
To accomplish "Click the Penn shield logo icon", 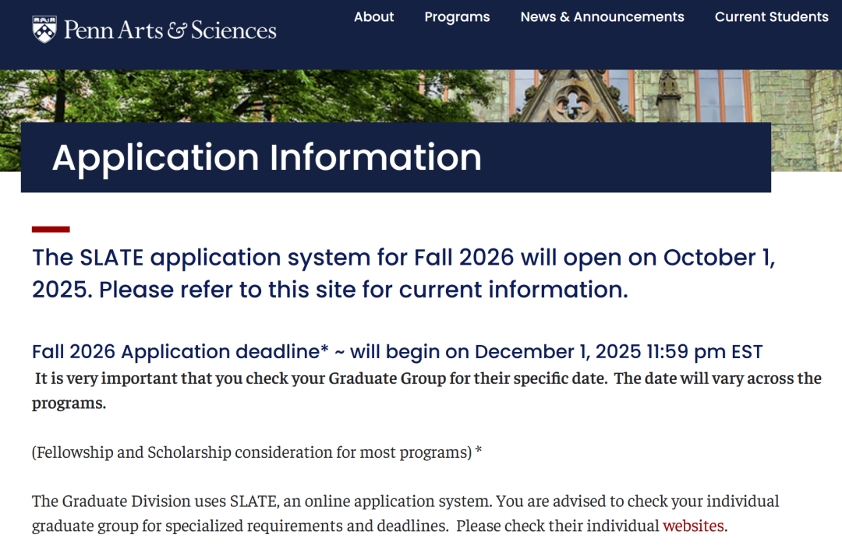I will click(x=44, y=30).
